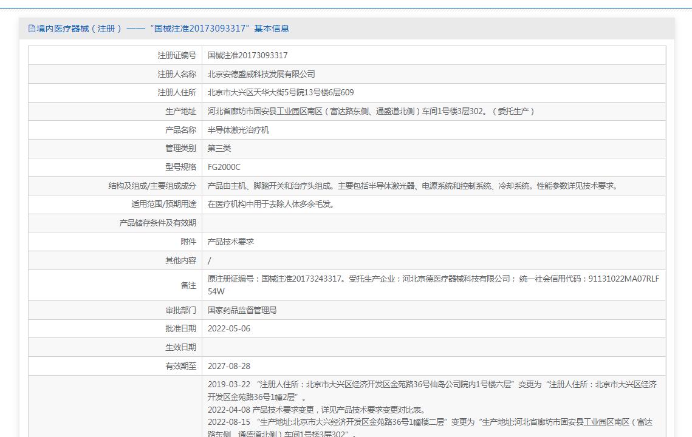The height and width of the screenshot is (437, 692).
Task: Click the 生产地址 row label
Action: click(180, 112)
